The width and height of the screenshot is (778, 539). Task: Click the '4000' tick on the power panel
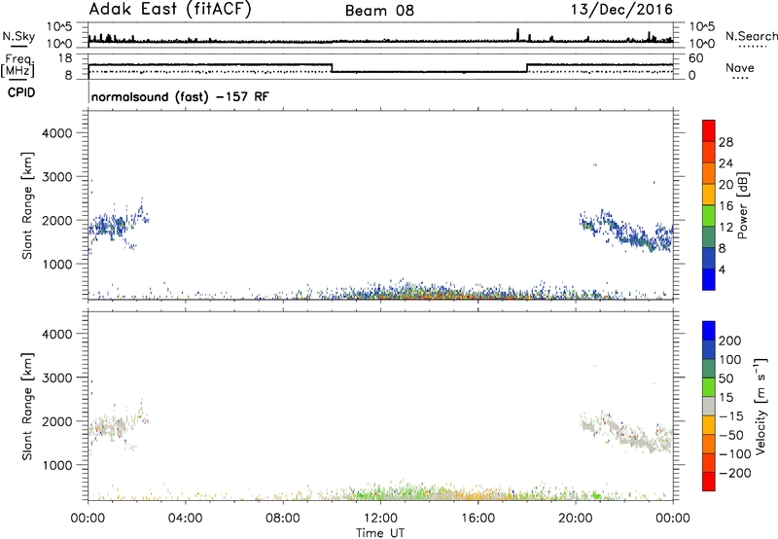(x=57, y=133)
